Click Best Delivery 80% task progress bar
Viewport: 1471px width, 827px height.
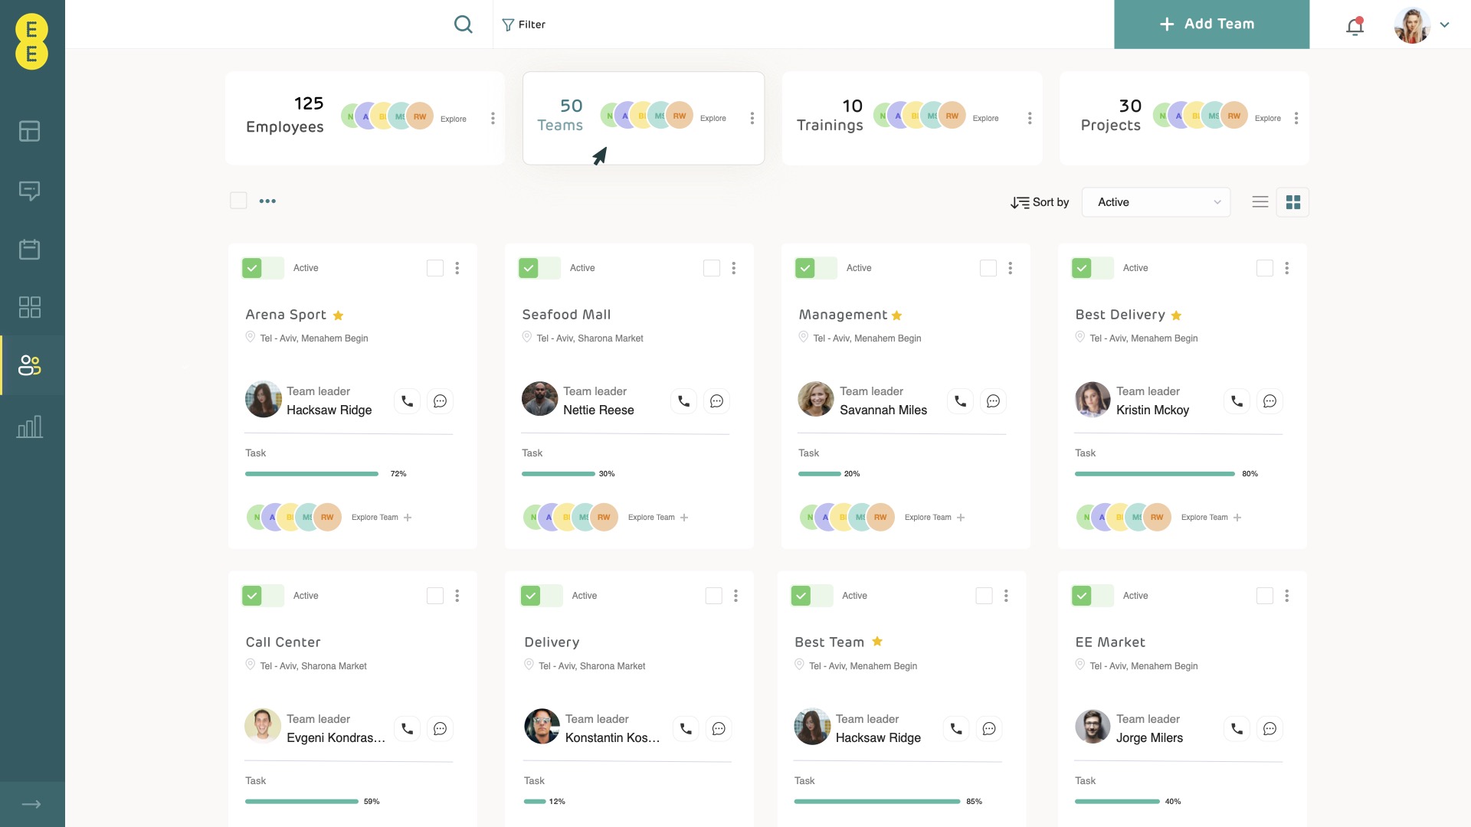(1155, 474)
